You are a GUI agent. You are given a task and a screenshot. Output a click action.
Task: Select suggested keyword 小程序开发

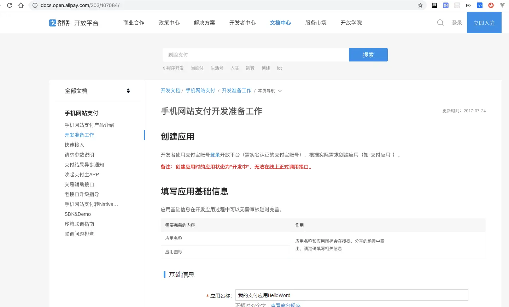click(173, 68)
